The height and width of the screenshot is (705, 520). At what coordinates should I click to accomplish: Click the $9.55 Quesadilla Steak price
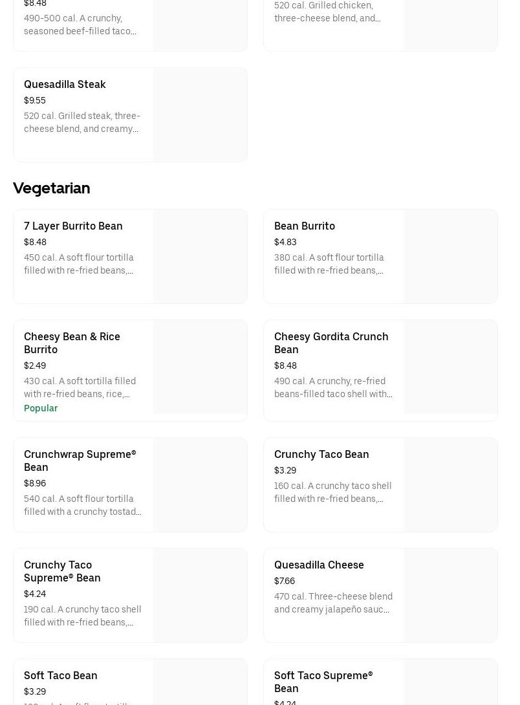click(x=35, y=100)
